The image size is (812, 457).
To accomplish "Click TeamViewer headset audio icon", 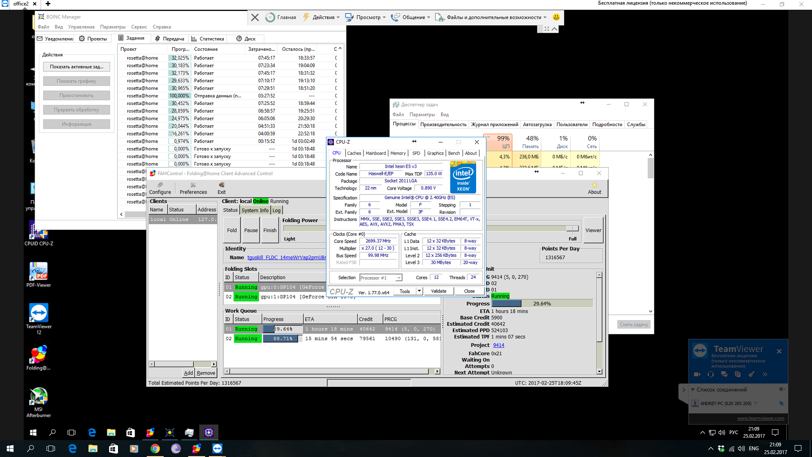I will pyautogui.click(x=710, y=374).
